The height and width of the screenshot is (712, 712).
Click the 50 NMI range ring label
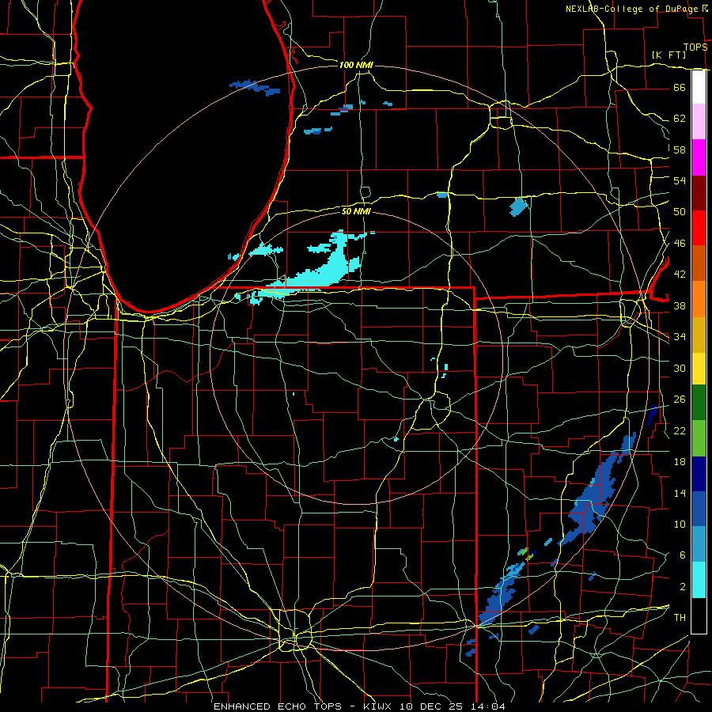[356, 211]
